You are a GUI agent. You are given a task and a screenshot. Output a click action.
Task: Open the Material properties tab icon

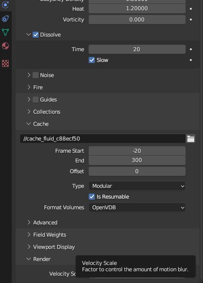pyautogui.click(x=5, y=46)
